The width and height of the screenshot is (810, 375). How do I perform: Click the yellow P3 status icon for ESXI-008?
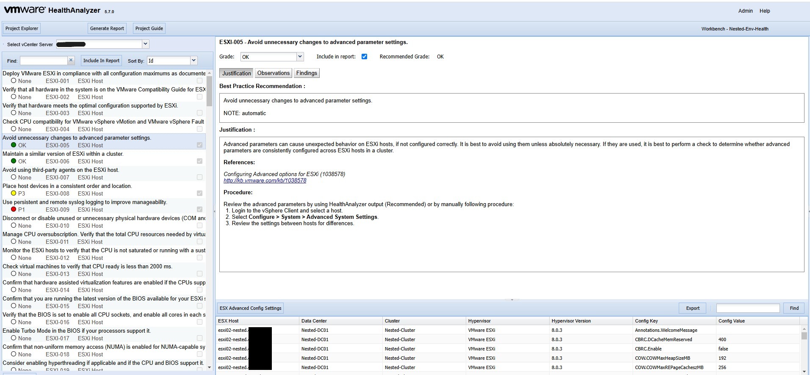[14, 193]
